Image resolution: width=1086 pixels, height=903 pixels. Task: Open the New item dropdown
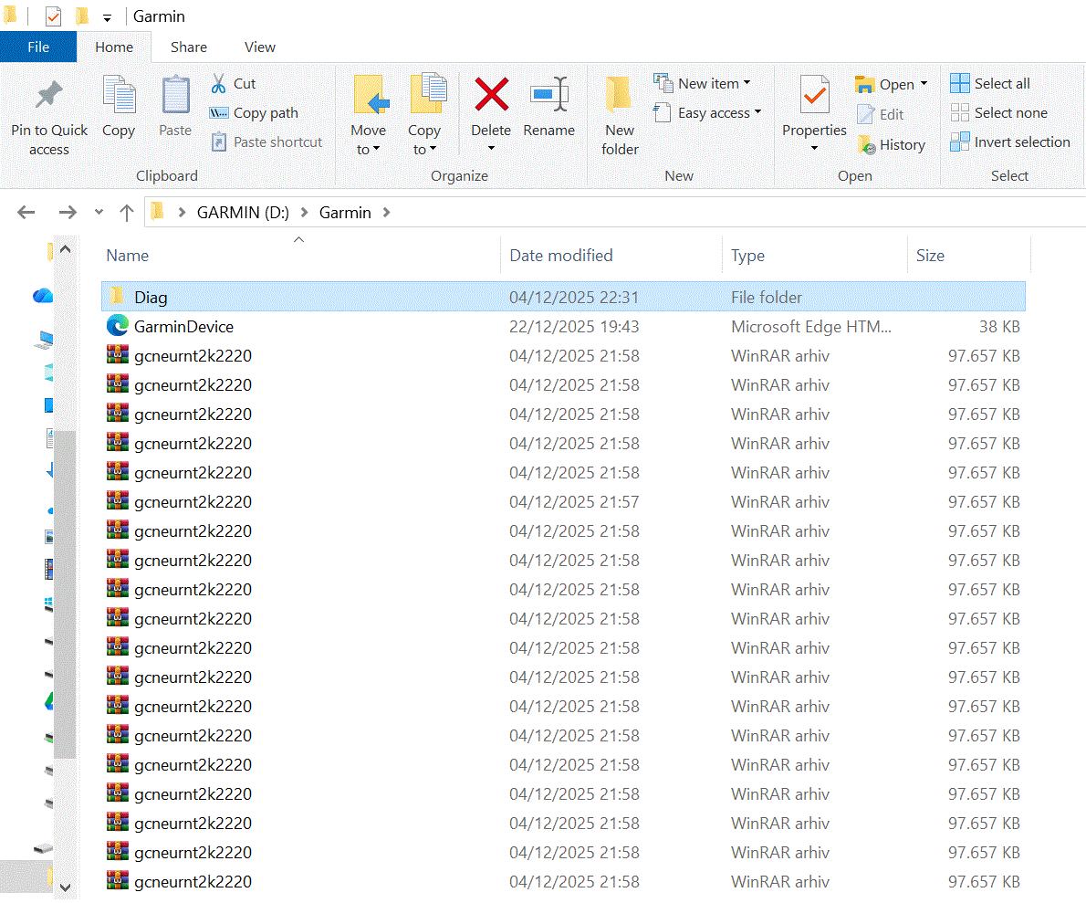pyautogui.click(x=703, y=83)
